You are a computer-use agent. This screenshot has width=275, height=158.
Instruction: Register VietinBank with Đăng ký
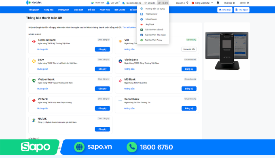click(x=189, y=69)
